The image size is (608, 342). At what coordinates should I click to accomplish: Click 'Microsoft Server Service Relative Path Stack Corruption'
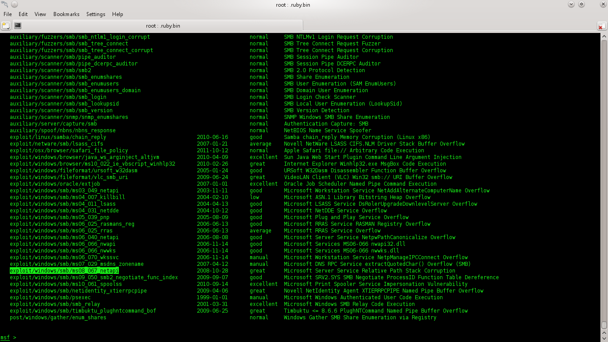click(370, 271)
